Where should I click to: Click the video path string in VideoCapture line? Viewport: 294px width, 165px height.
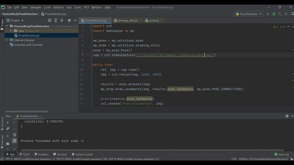[175, 55]
